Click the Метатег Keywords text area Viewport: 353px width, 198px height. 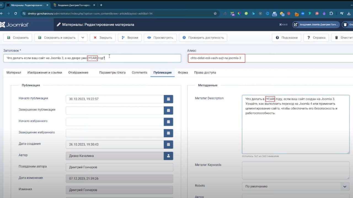coord(296,170)
